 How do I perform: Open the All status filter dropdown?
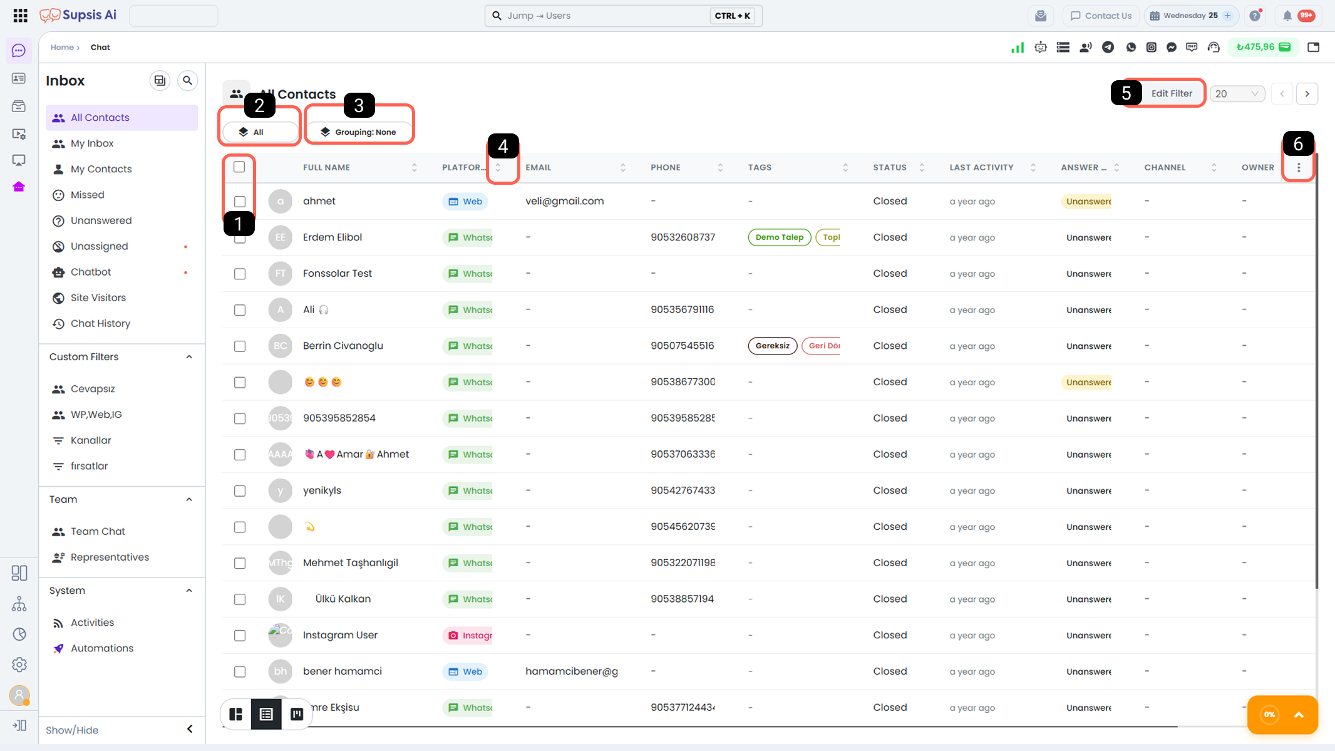click(260, 132)
